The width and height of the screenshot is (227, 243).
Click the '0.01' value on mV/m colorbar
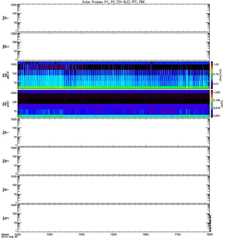216,84
